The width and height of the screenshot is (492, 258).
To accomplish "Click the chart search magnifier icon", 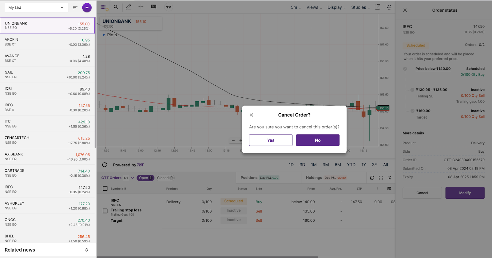I will coord(116,7).
